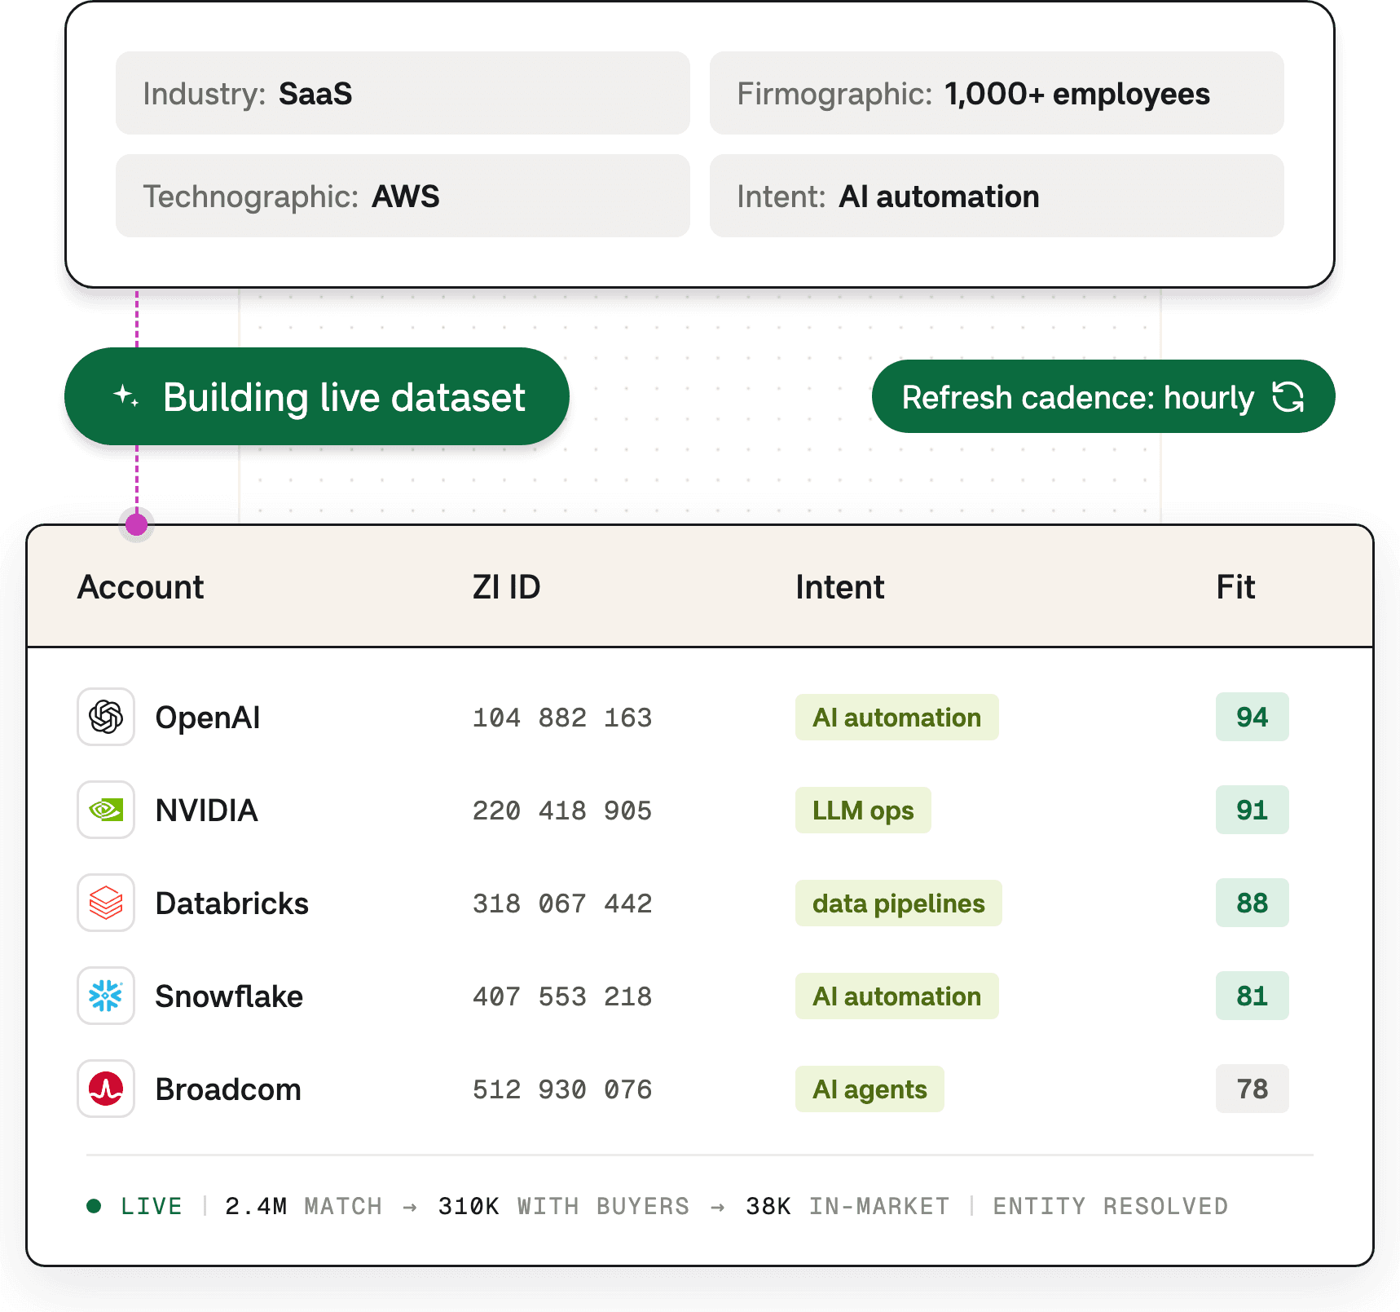Click the Broadcom account name
Image resolution: width=1400 pixels, height=1312 pixels.
(x=228, y=1089)
